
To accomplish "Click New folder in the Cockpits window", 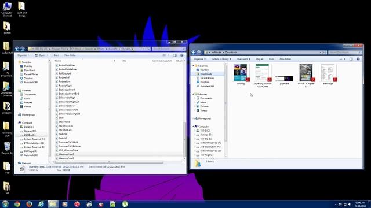I will (70, 55).
